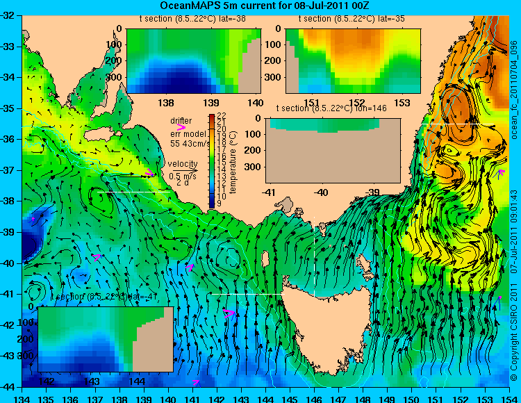Screen dimensions: 521x403
Task: Click the 154 longitude axis label
Action: (x=509, y=399)
